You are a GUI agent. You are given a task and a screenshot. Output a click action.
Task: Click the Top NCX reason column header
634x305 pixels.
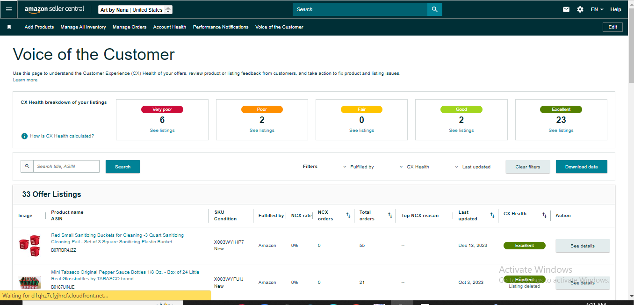coord(420,216)
